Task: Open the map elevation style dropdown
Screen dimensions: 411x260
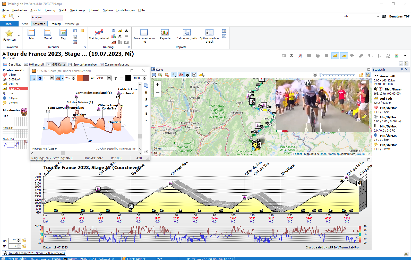Action: point(201,75)
